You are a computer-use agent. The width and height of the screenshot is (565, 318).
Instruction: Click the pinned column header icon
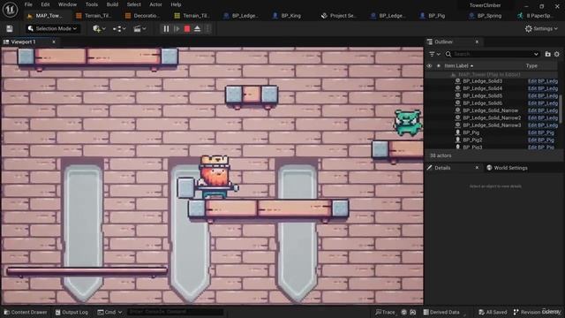pyautogui.click(x=439, y=66)
